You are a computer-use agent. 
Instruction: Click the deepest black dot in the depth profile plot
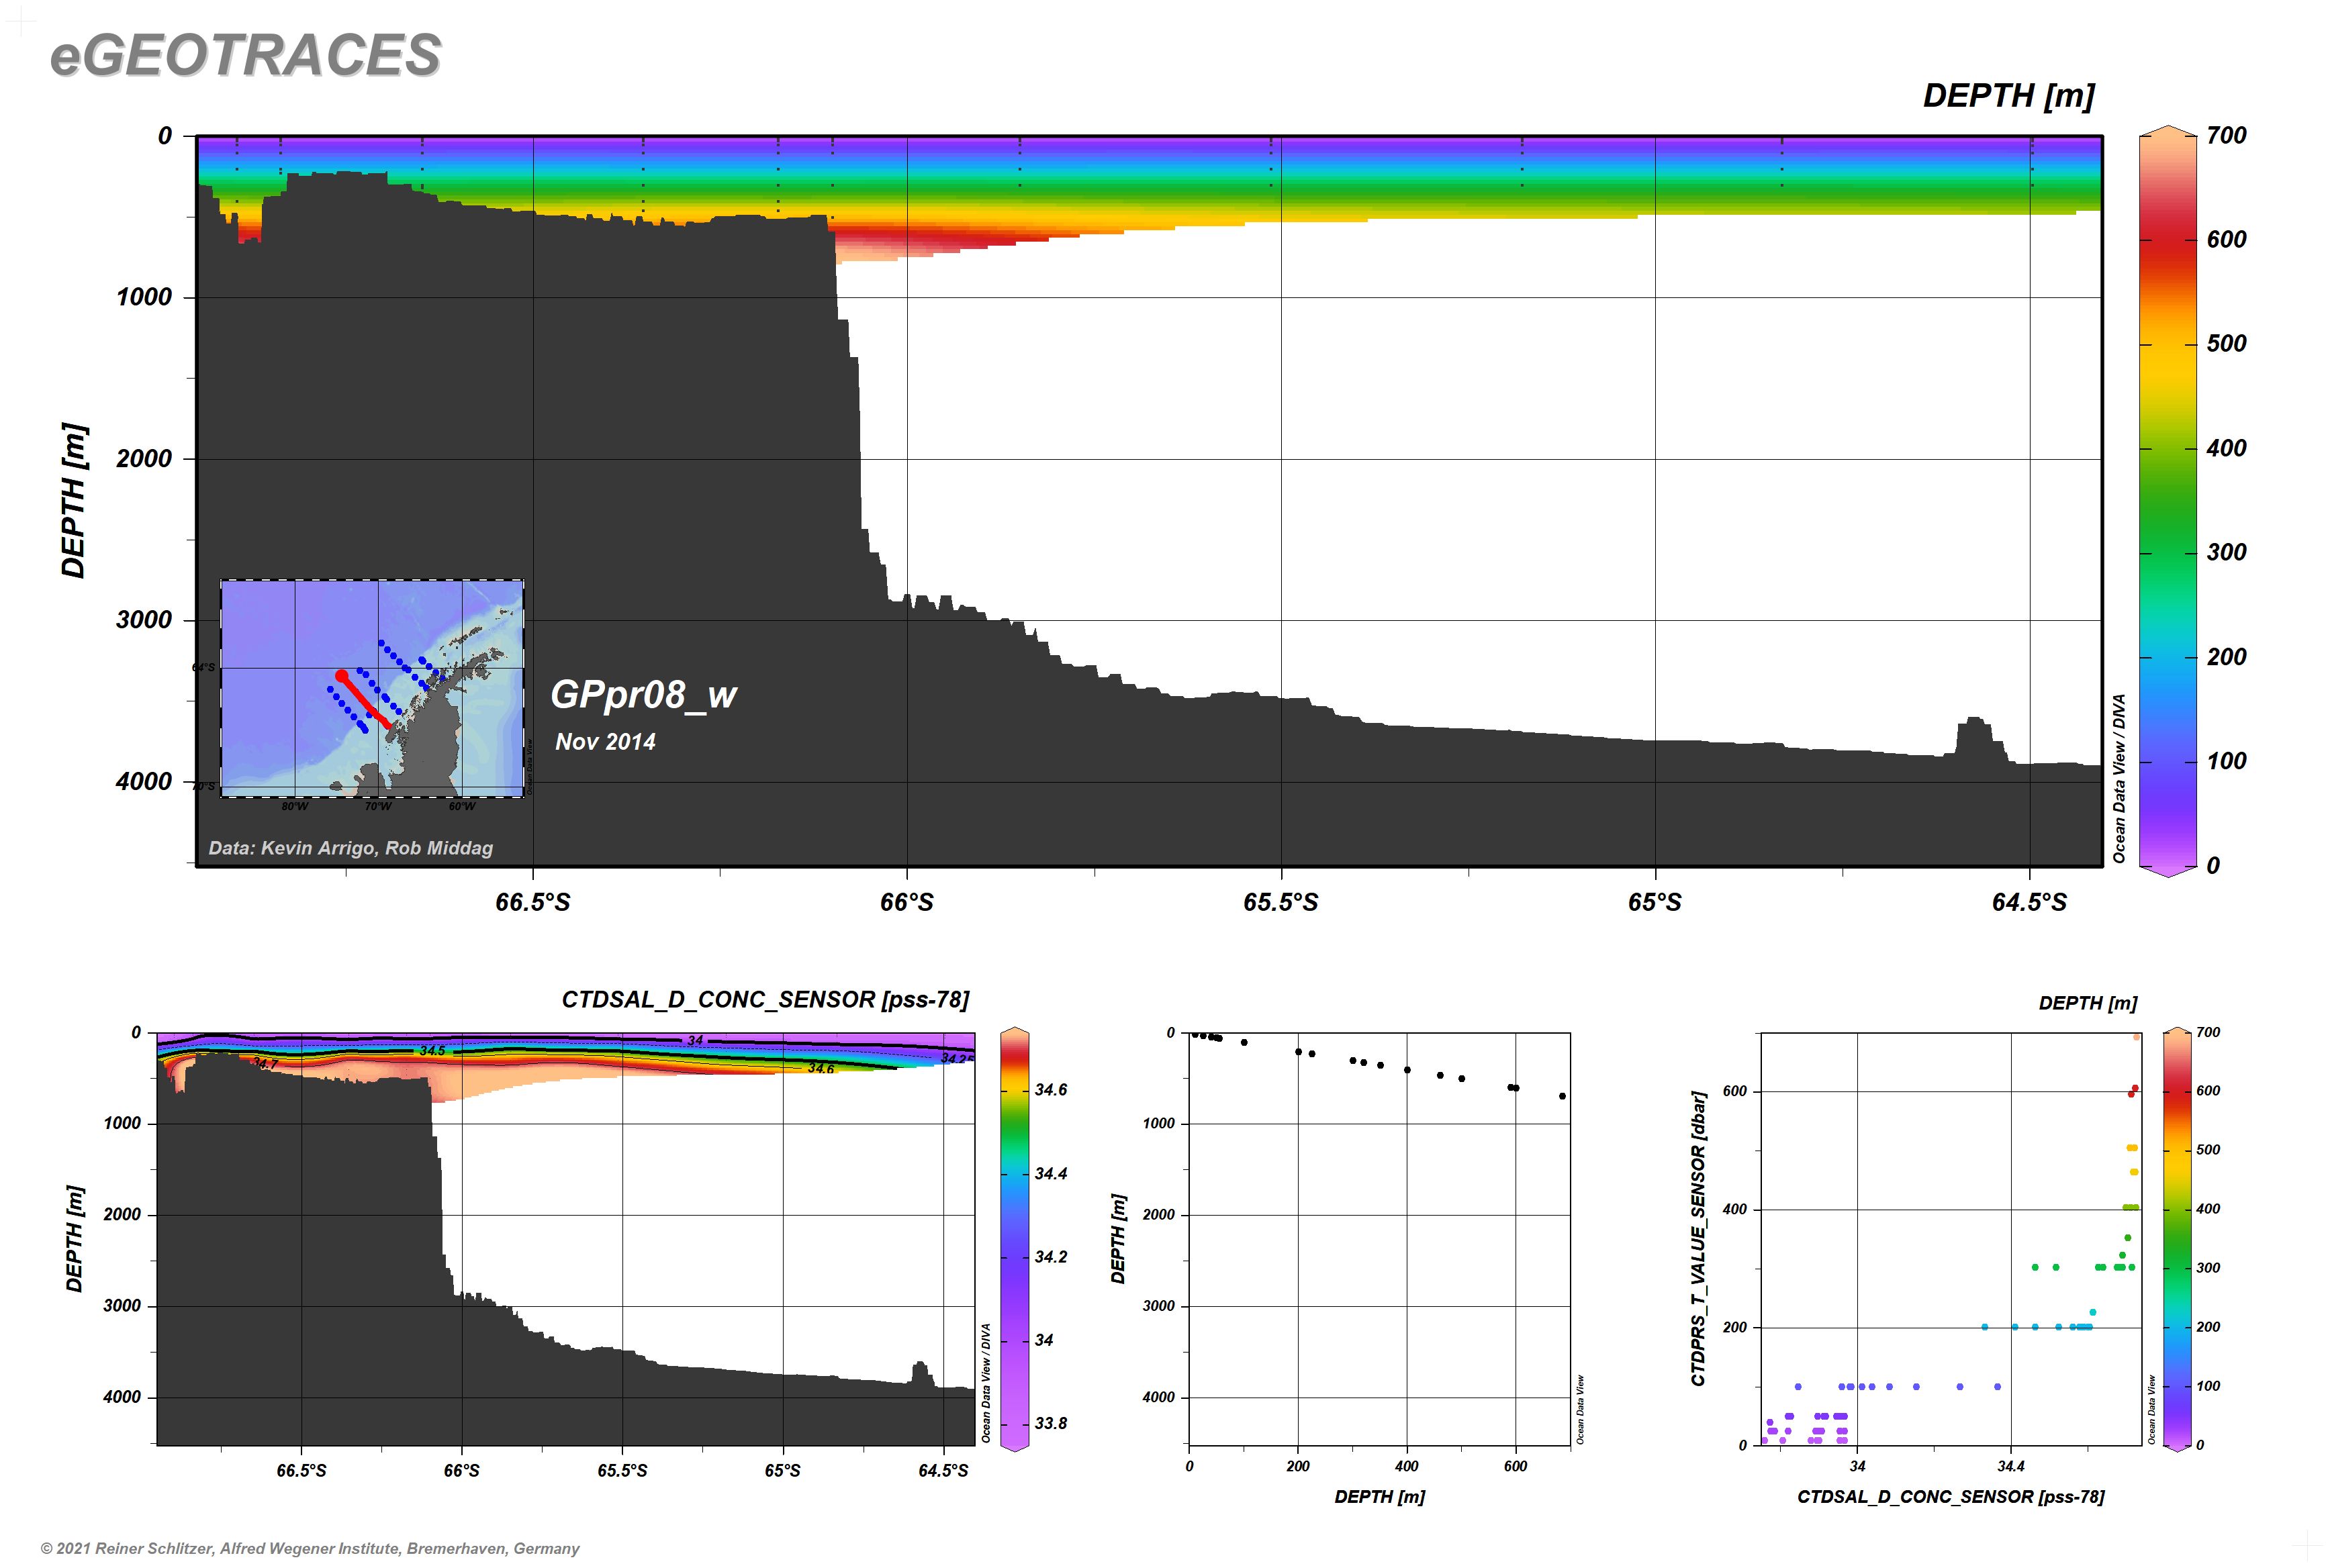click(1562, 1096)
